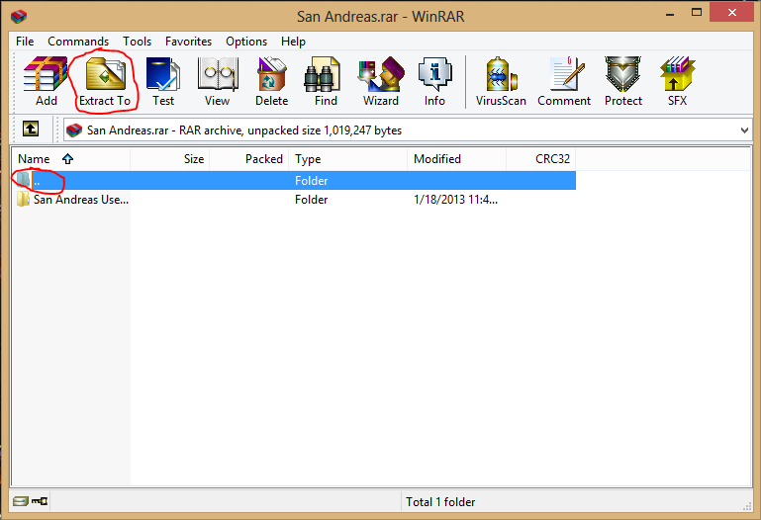Add an archive Comment
This screenshot has width=761, height=520.
tap(564, 81)
